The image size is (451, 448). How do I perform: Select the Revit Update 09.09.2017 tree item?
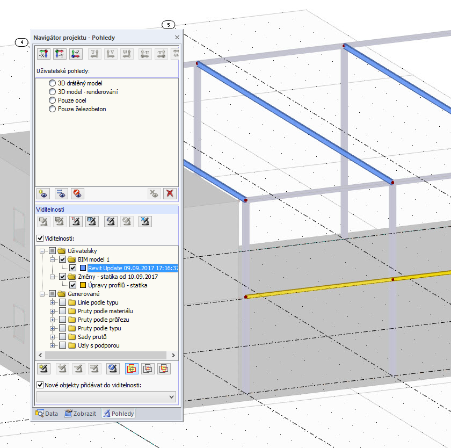(133, 268)
